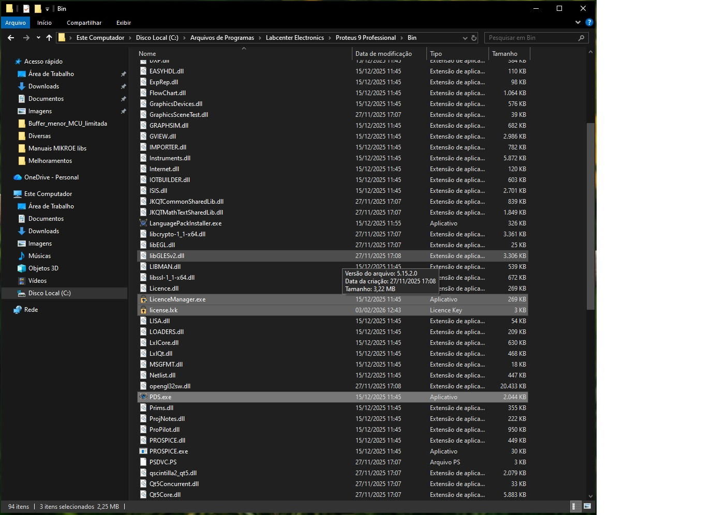
Task: Go back with the left arrow
Action: click(x=11, y=38)
